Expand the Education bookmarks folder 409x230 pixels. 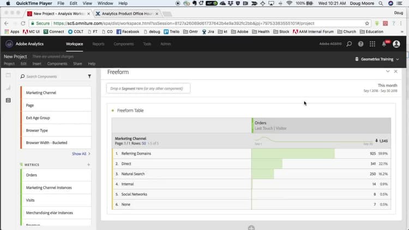point(371,32)
